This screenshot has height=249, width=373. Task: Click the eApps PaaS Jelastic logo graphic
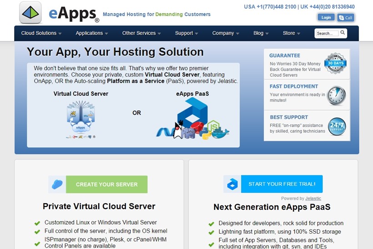click(192, 112)
